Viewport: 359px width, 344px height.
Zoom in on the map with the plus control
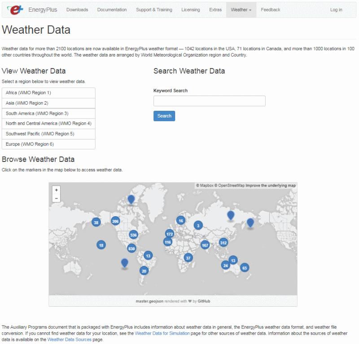click(x=56, y=190)
